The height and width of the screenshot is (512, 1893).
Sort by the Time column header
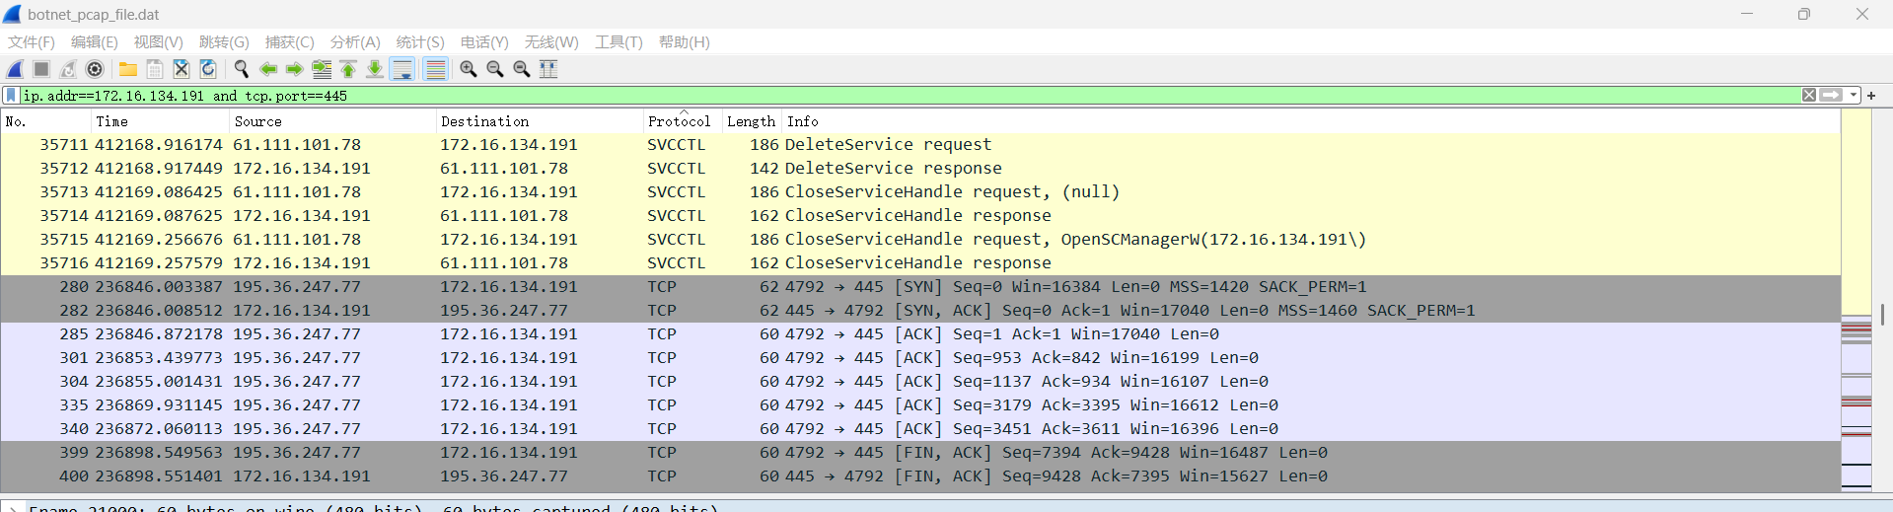(x=160, y=121)
